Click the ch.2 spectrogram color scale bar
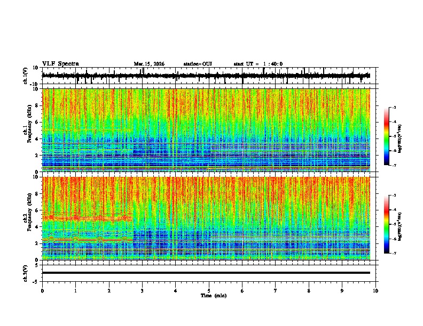Viewport: 423px width, 326px height. [x=386, y=224]
